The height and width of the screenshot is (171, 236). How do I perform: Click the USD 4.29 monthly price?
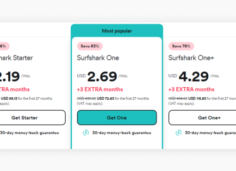tap(194, 76)
